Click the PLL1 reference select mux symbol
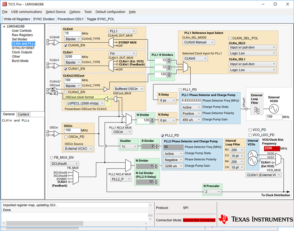Image resolution: width=294 pixels, height=231 pixels. click(186, 67)
